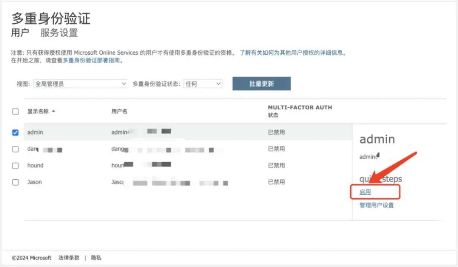Viewport: 458px width, 267px height.
Task: Open the 多重身份验证状态 dropdown showing 任何
Action: point(203,84)
